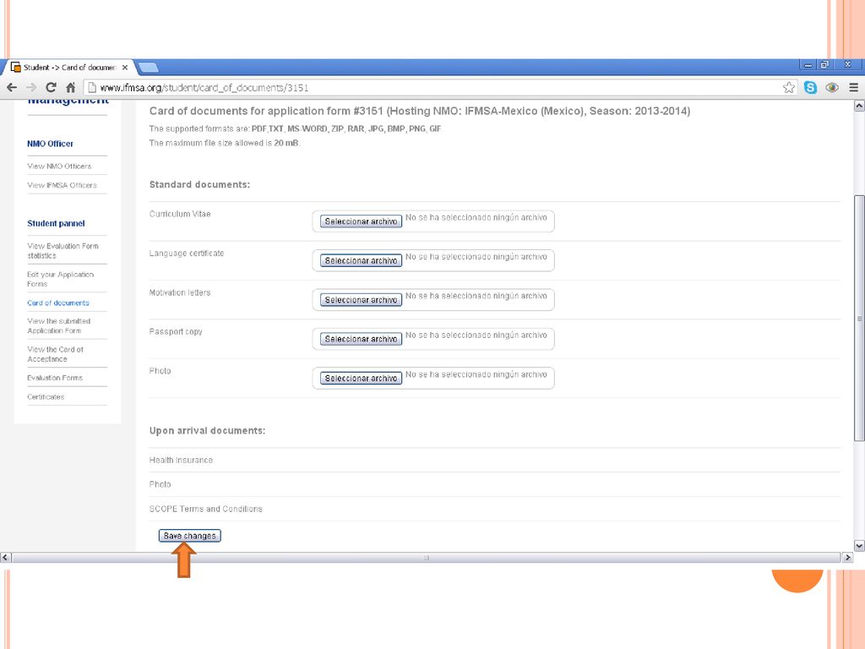Minimize the browser window
Viewport: 865px width, 649px height.
808,64
